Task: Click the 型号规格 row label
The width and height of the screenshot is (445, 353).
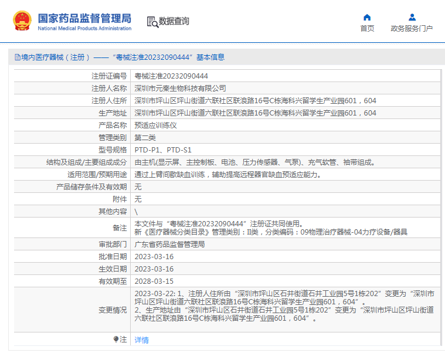Action: tap(113, 150)
